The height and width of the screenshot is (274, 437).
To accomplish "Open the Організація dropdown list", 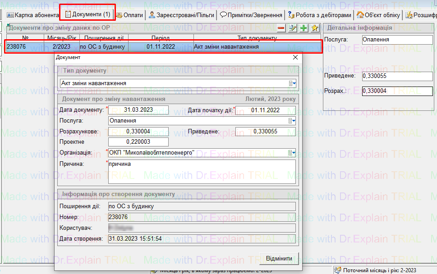I will click(293, 153).
